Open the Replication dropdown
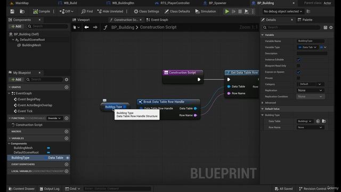This screenshot has width=341, height=192. tap(310, 90)
